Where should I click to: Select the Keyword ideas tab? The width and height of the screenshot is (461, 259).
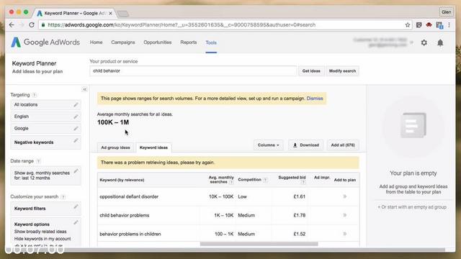click(x=153, y=147)
